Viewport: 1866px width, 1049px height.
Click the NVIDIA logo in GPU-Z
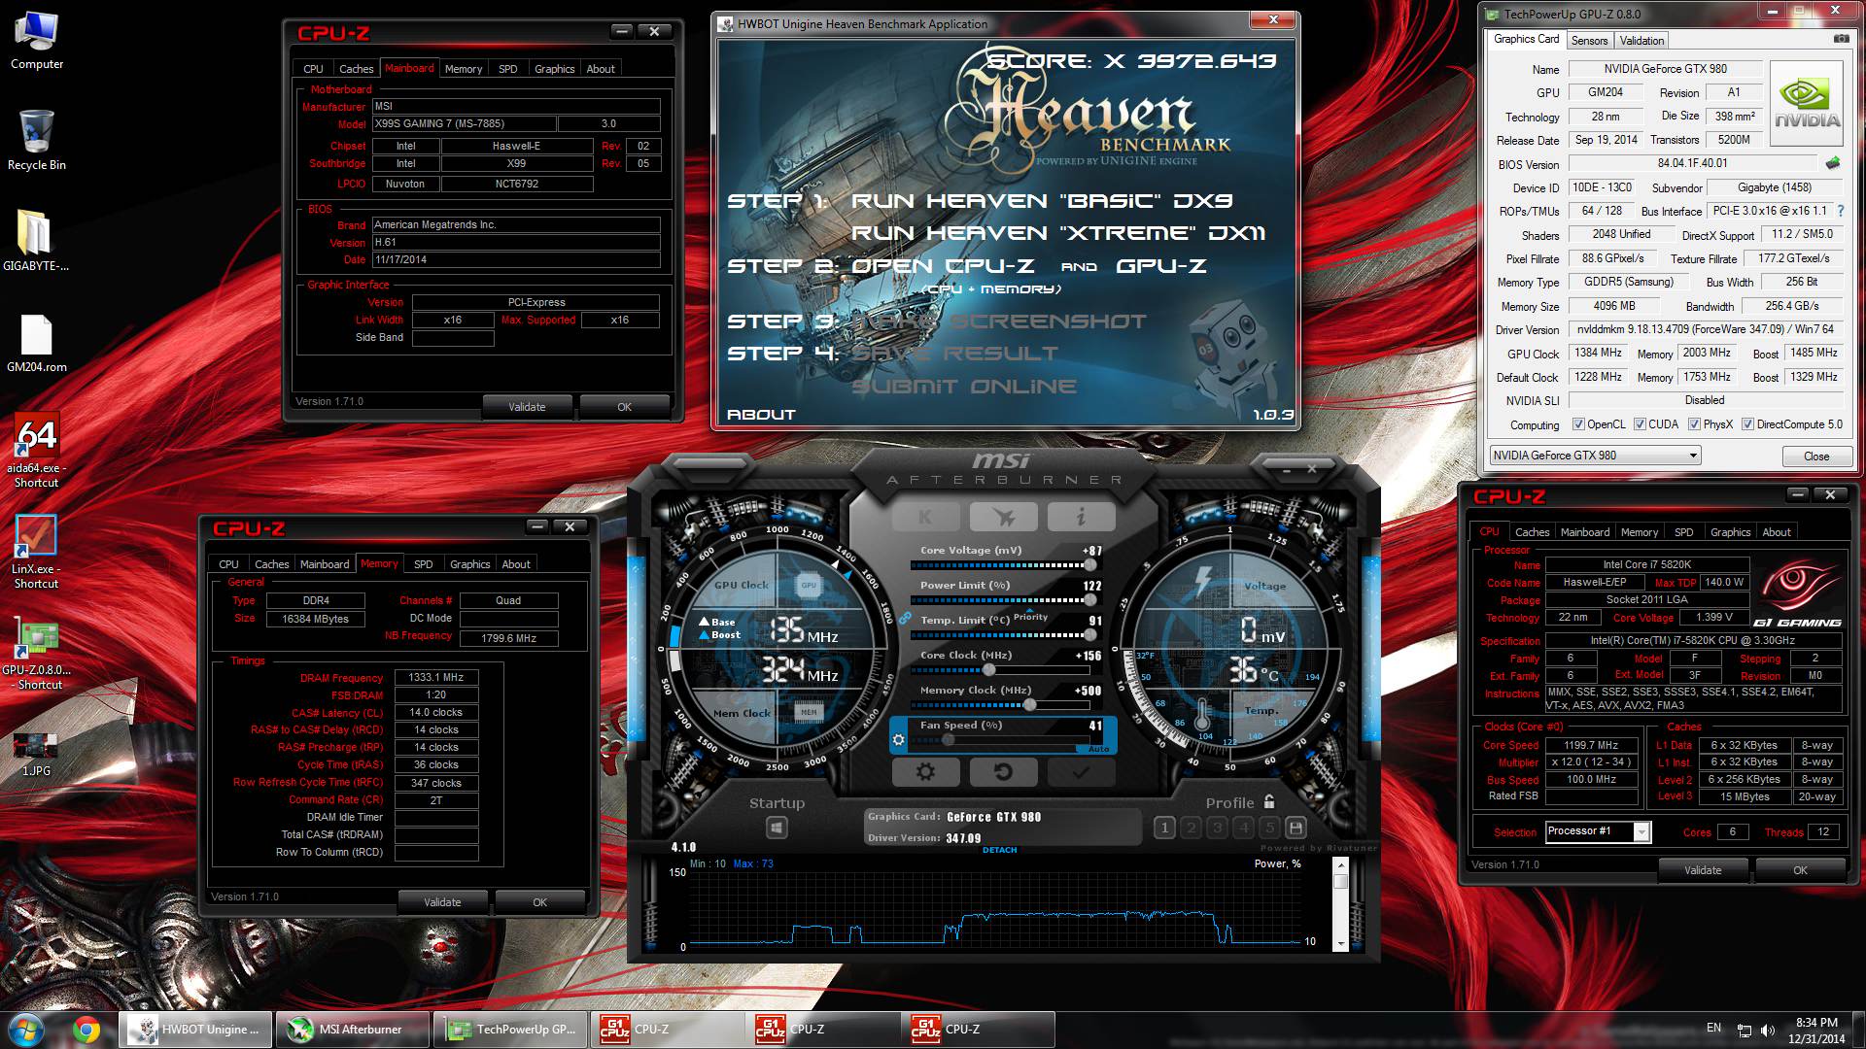click(1806, 104)
